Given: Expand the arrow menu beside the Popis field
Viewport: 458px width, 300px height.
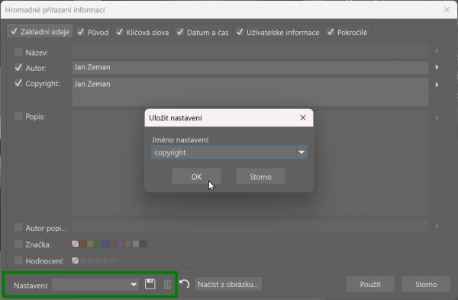Looking at the screenshot, I should [437, 118].
